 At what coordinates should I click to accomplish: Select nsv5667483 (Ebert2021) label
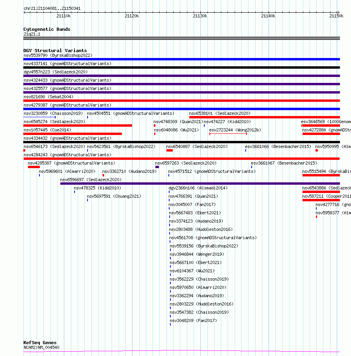(x=195, y=213)
